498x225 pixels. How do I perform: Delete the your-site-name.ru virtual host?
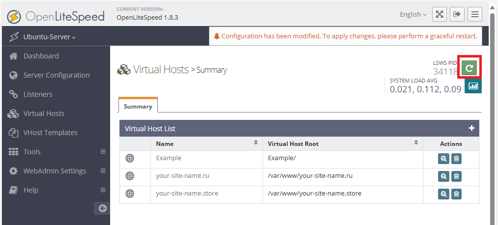(x=456, y=176)
